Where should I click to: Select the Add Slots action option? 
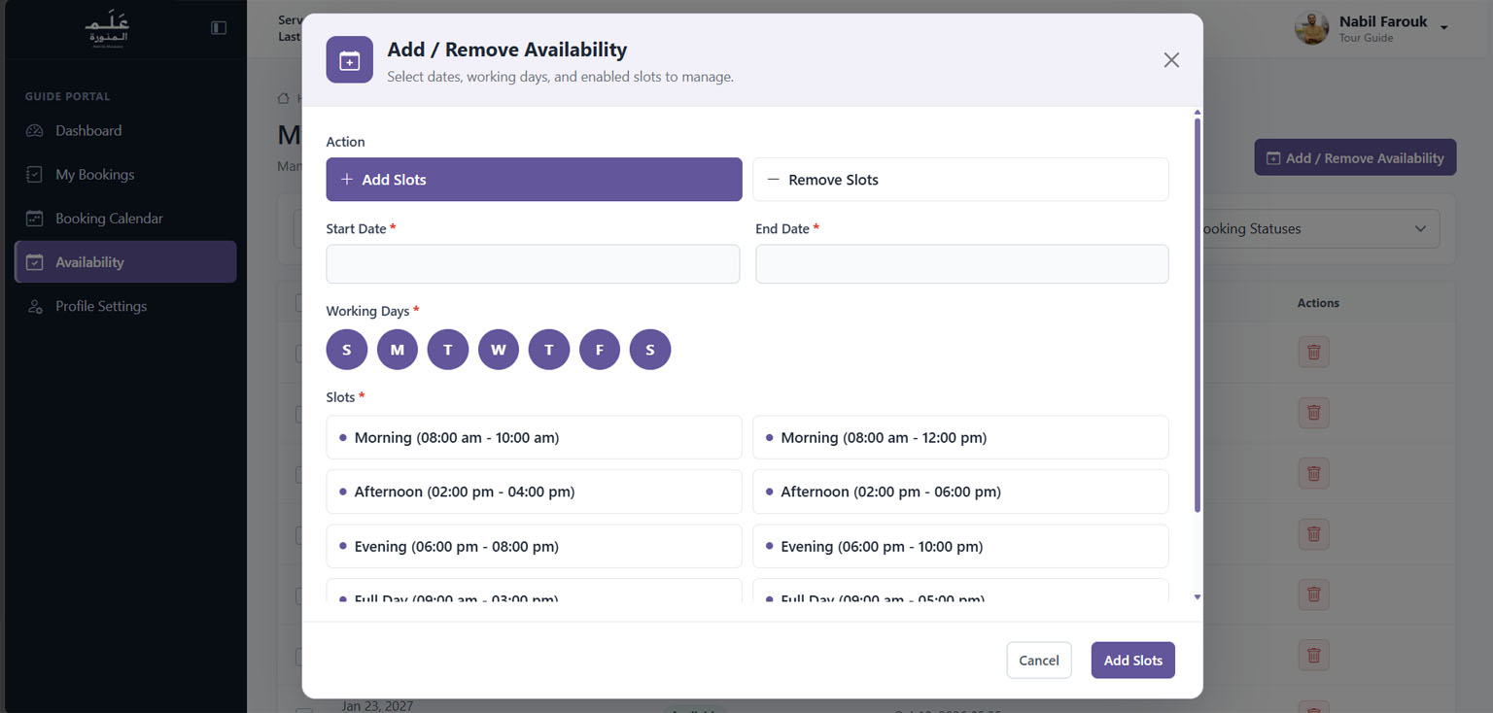[x=534, y=180]
